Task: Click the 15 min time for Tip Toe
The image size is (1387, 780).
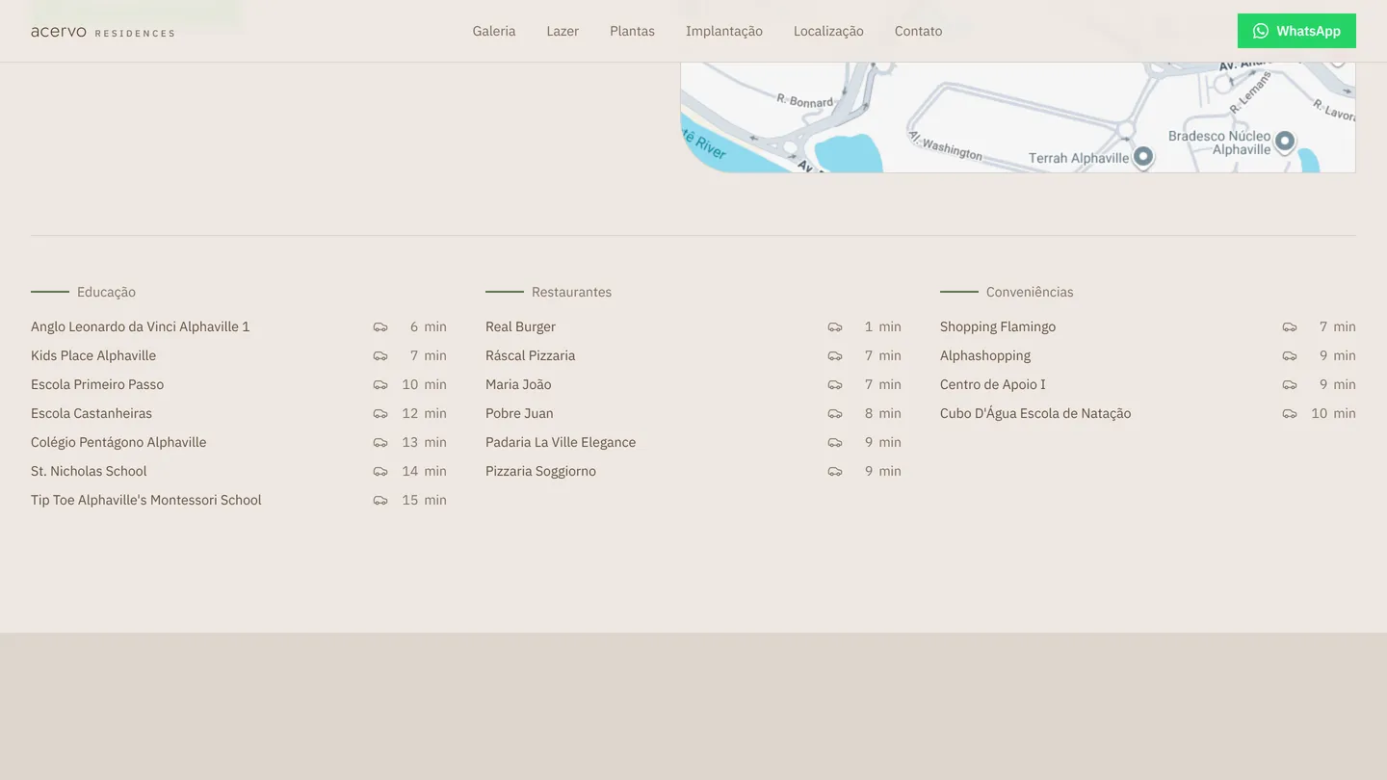Action: [424, 500]
